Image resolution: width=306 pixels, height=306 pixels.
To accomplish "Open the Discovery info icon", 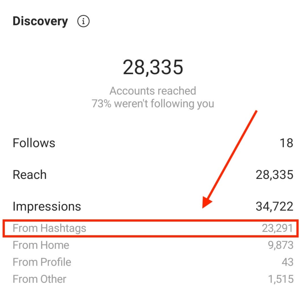I will pos(83,21).
